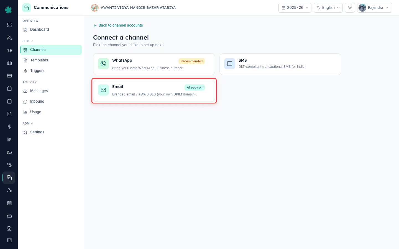Click the text 'Pick the channel you'd like to set up next.'
399x249 pixels.
click(x=128, y=45)
